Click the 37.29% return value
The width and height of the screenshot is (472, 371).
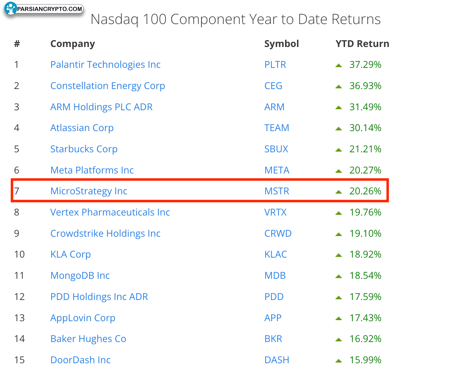(x=365, y=65)
